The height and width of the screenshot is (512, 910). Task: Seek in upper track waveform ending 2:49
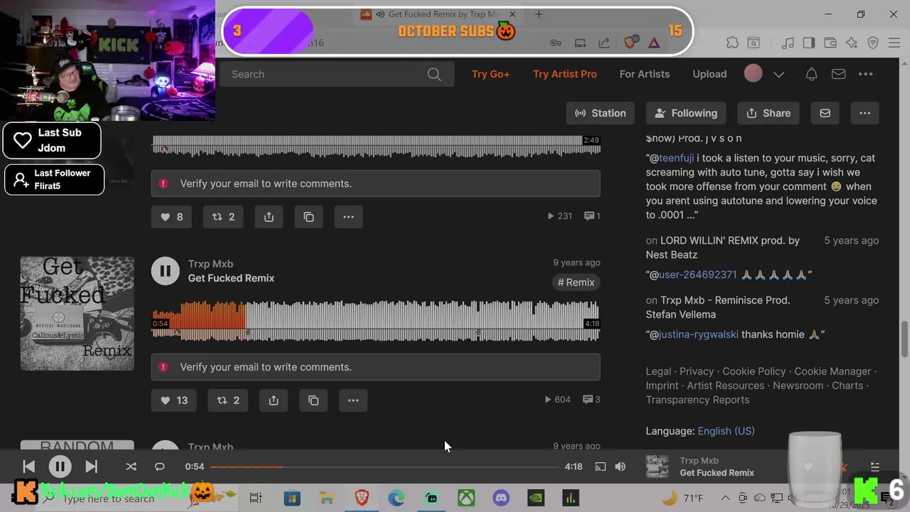coord(375,146)
